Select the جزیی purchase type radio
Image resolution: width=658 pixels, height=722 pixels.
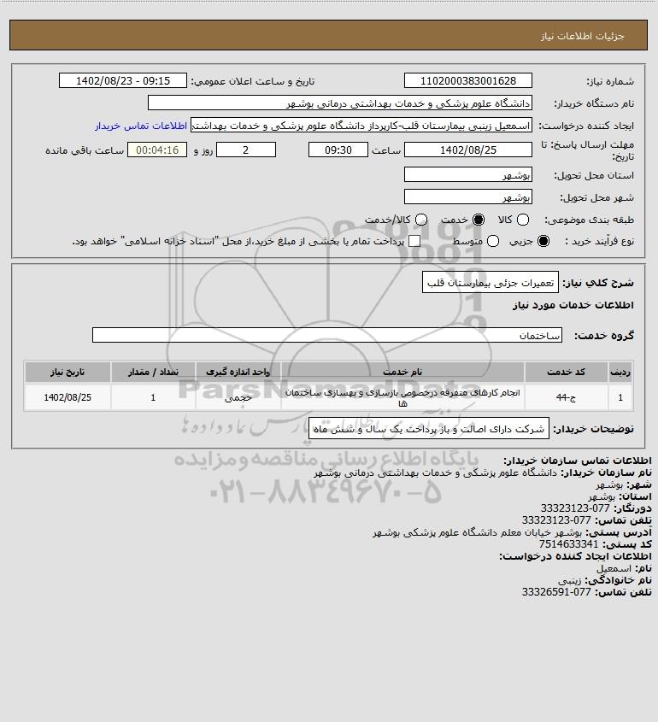[543, 241]
